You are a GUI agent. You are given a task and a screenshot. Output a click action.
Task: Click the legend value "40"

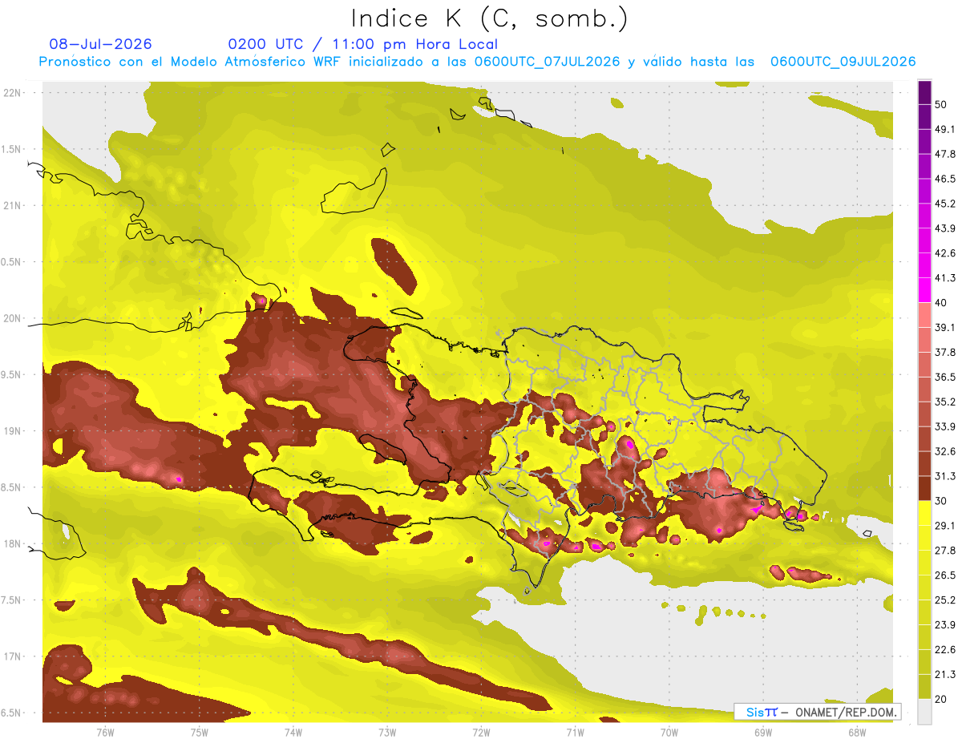click(x=942, y=303)
